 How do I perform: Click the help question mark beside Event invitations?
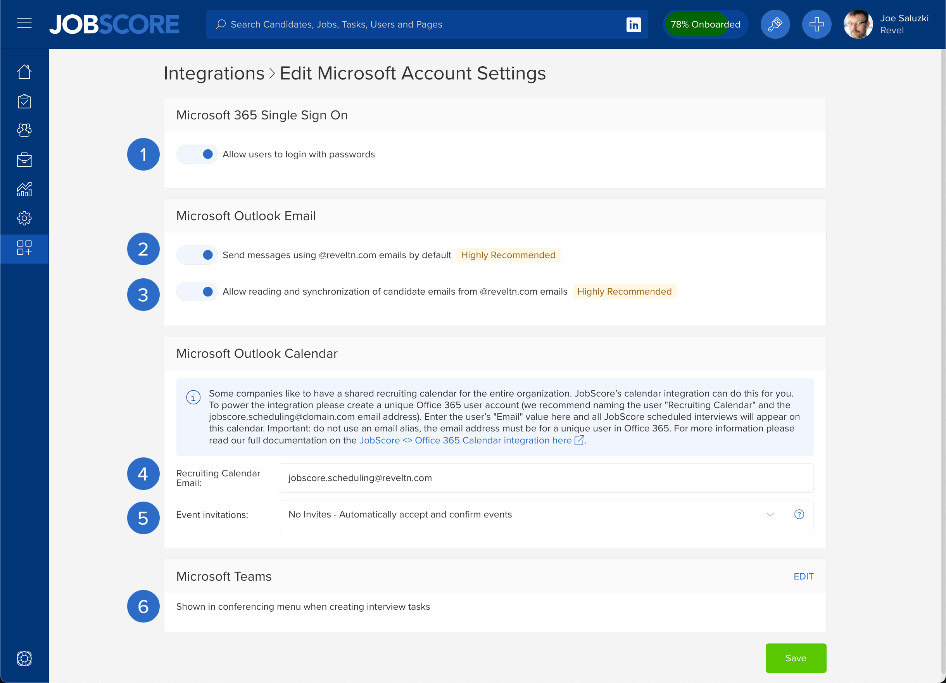[x=799, y=514]
